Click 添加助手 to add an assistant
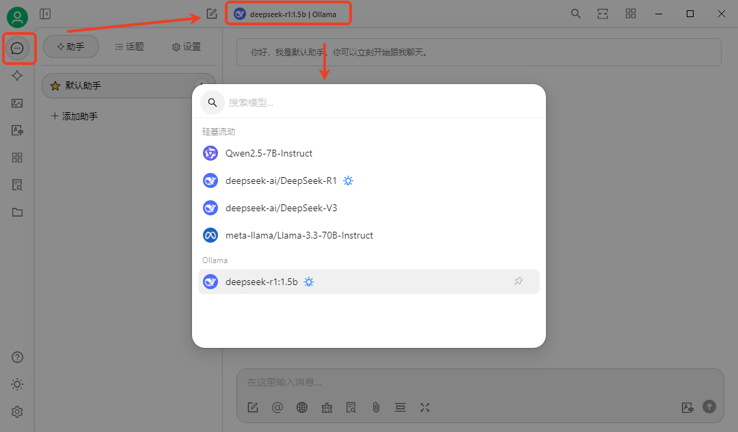738x432 pixels. click(74, 116)
